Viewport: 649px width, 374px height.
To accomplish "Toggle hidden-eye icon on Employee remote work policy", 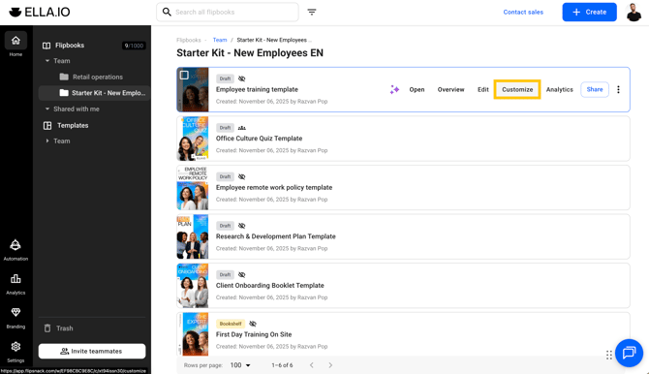I will pos(242,177).
